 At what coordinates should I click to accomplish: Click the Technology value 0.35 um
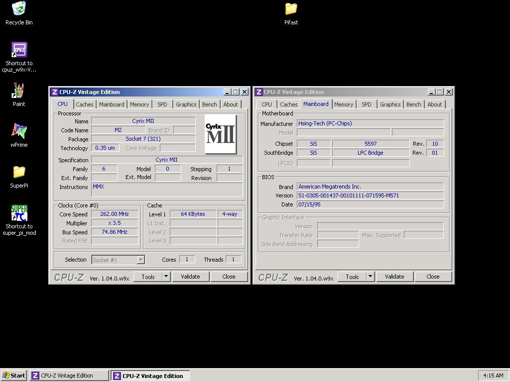(x=105, y=148)
